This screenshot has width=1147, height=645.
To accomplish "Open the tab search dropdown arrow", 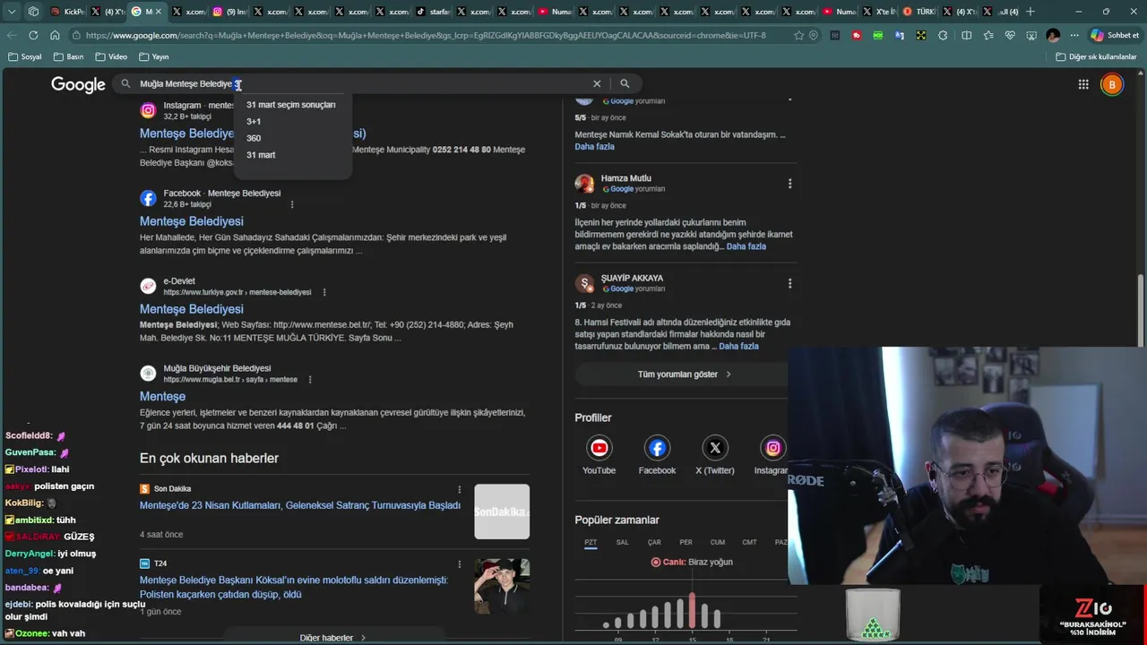I will pos(12,12).
